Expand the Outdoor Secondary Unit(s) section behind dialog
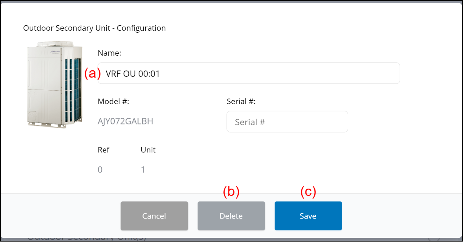 [x=87, y=239]
